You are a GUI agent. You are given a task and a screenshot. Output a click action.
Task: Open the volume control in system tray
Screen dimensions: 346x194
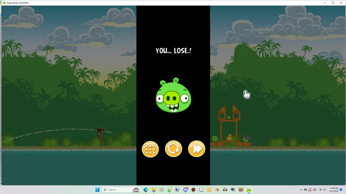coord(324,190)
